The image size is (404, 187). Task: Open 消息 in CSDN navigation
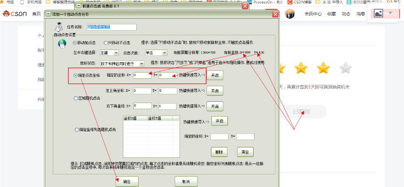361,14
